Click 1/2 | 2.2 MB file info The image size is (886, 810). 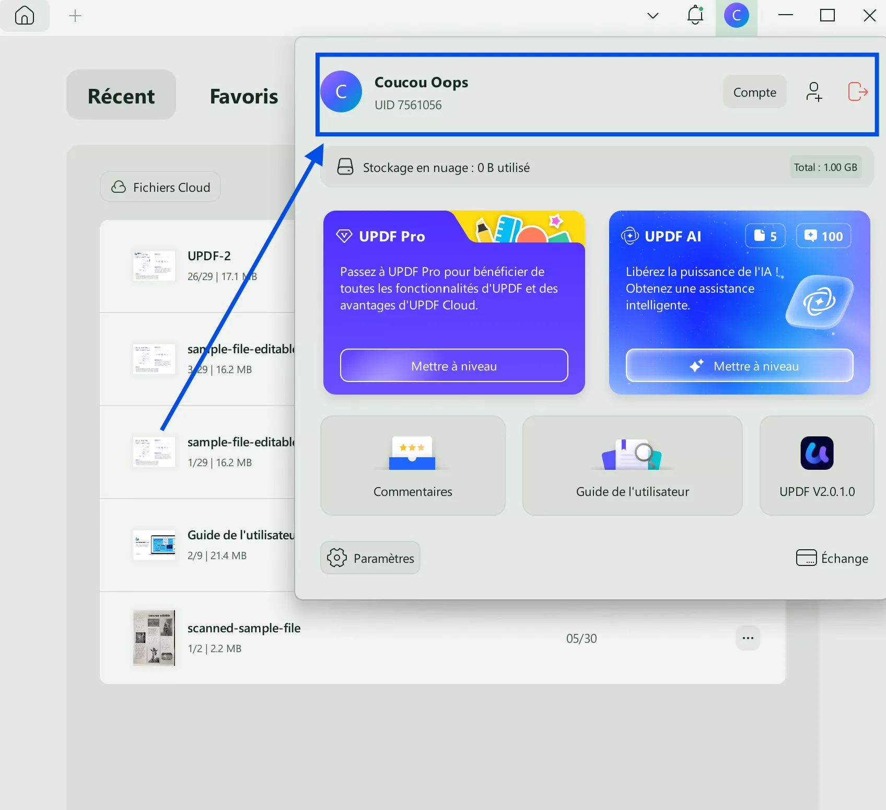point(215,649)
